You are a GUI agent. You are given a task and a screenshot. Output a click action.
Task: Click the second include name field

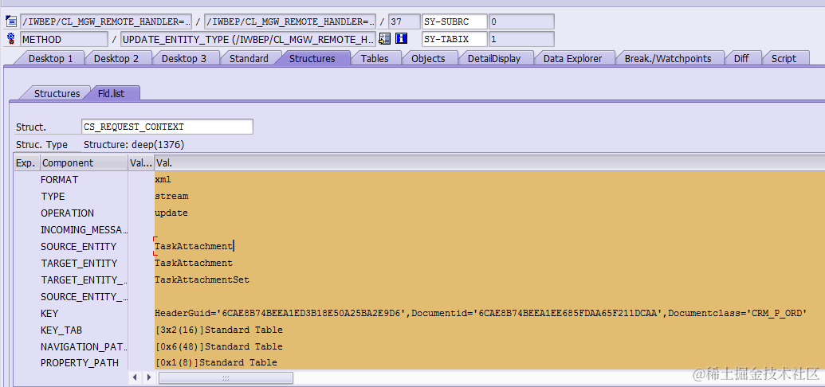[290, 21]
